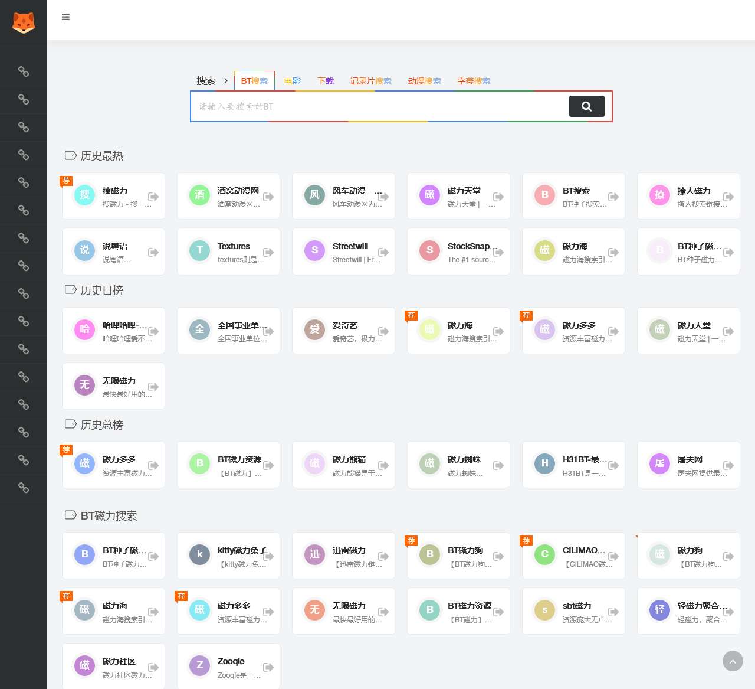Open the 动漫搜索 tab
Viewport: 755px width, 689px height.
coord(425,81)
